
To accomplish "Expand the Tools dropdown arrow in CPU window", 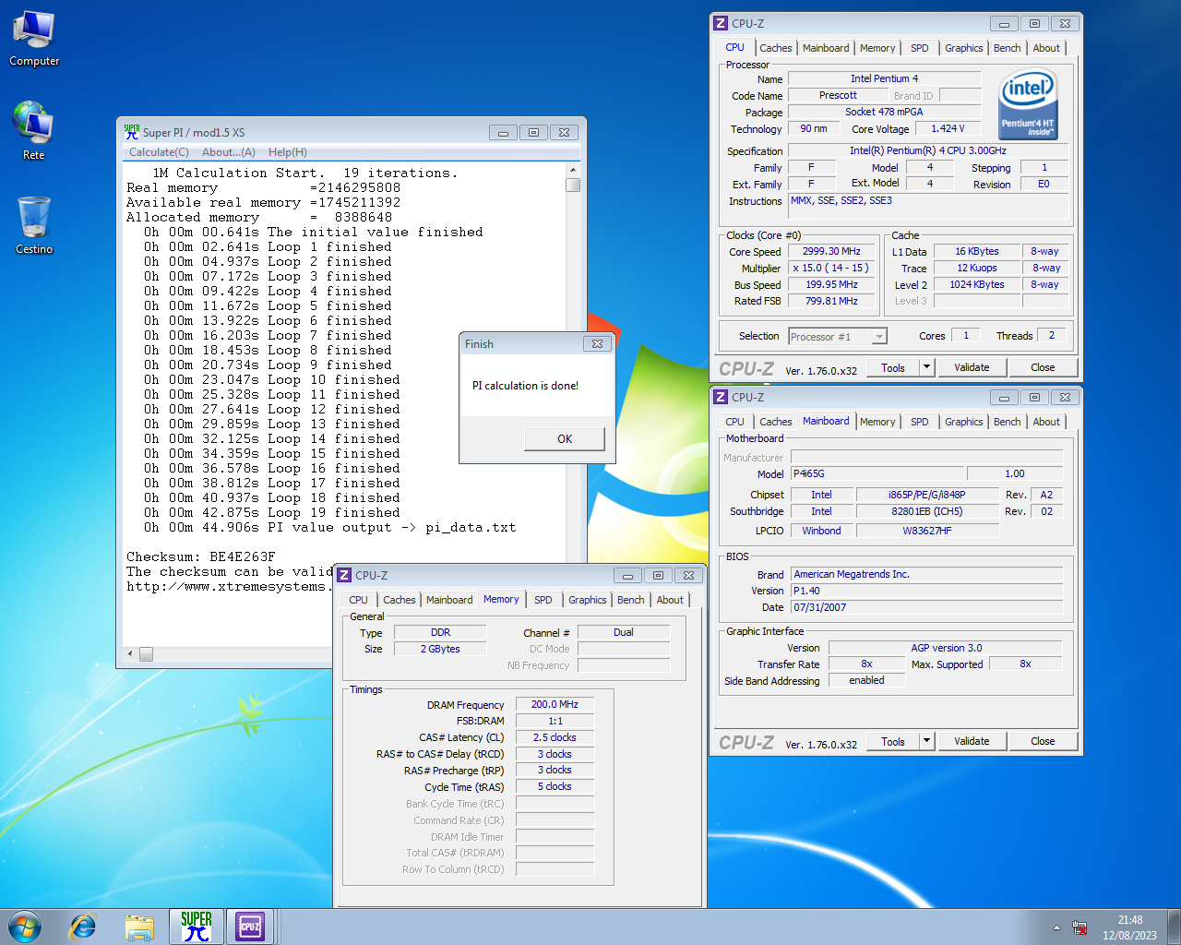I will pyautogui.click(x=926, y=367).
